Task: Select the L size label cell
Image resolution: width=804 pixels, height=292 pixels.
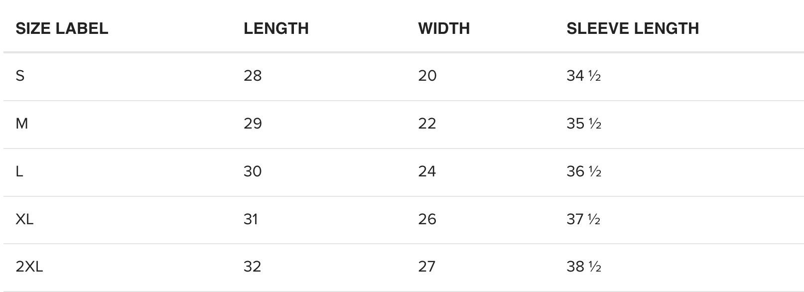Action: (19, 171)
